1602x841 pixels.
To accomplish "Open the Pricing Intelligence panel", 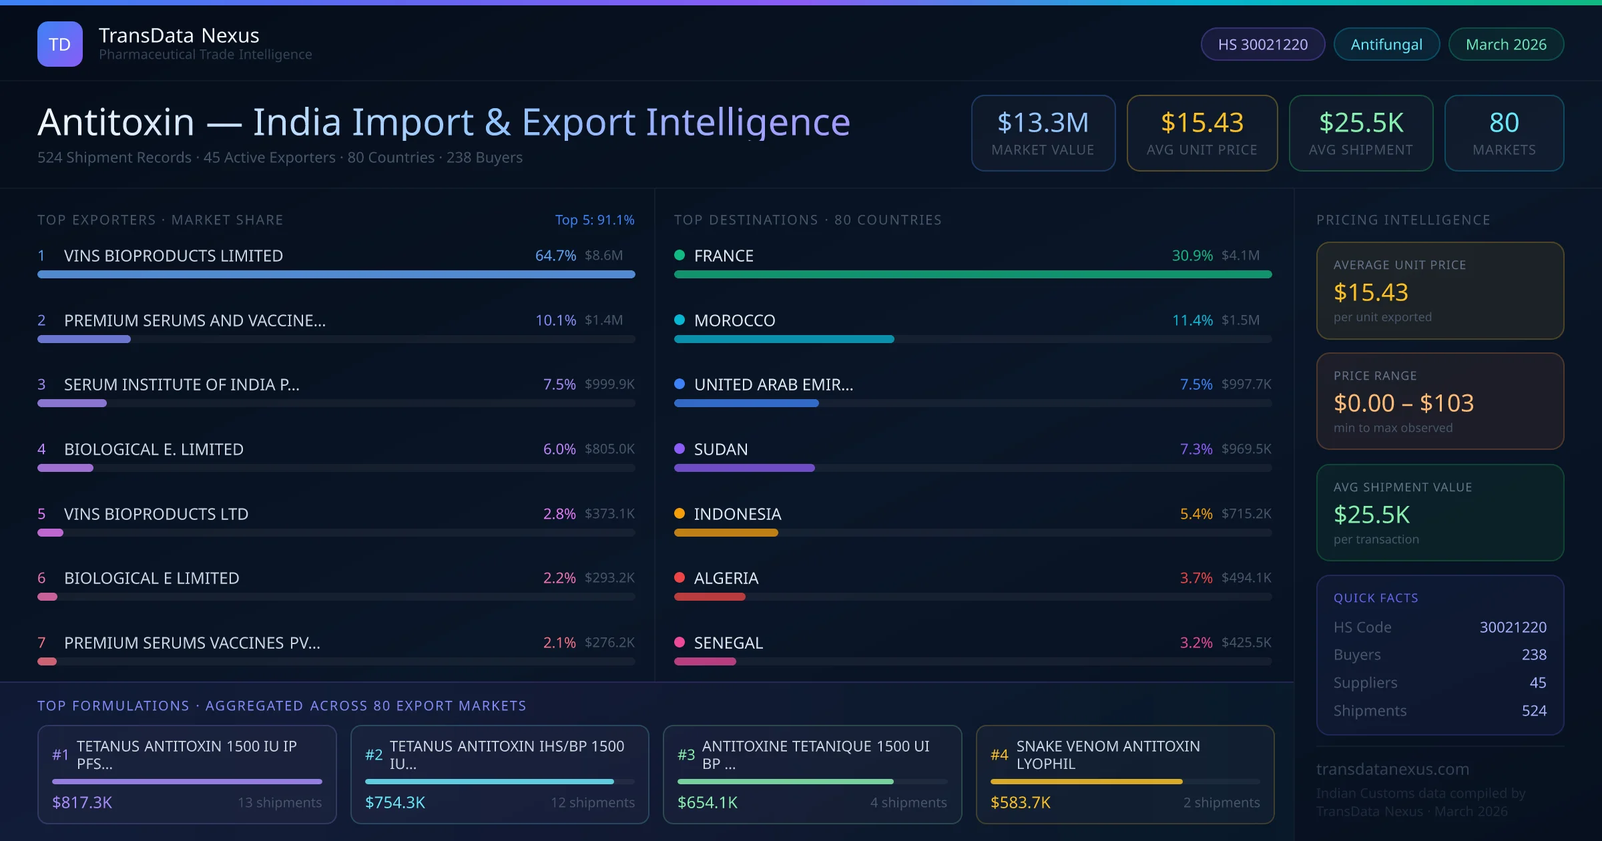I will [x=1403, y=219].
